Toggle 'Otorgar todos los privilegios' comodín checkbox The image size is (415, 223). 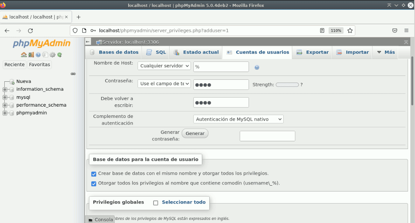pos(94,184)
